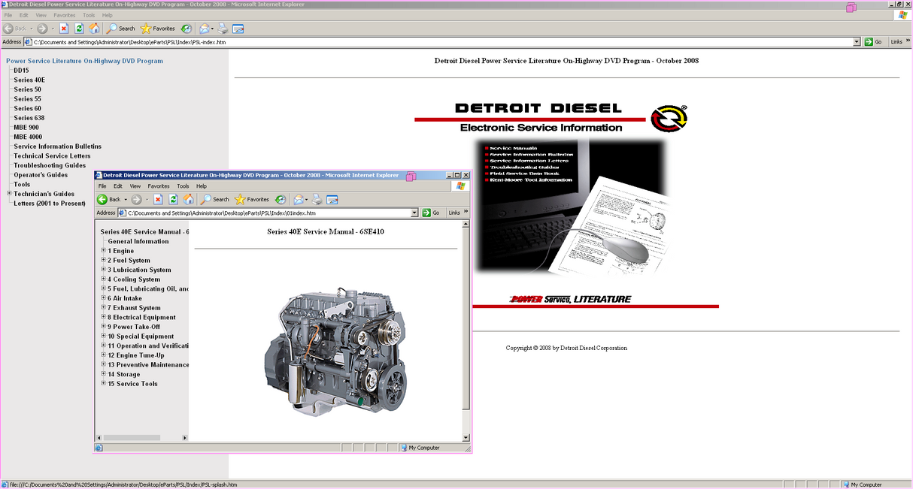
Task: Click the Favorites star icon
Action: (146, 29)
